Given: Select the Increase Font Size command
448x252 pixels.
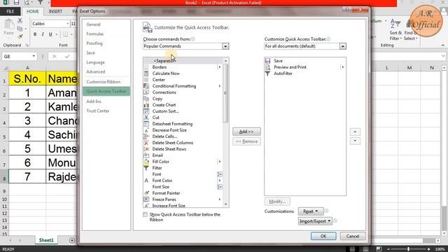Looking at the screenshot, I should coord(183,205).
